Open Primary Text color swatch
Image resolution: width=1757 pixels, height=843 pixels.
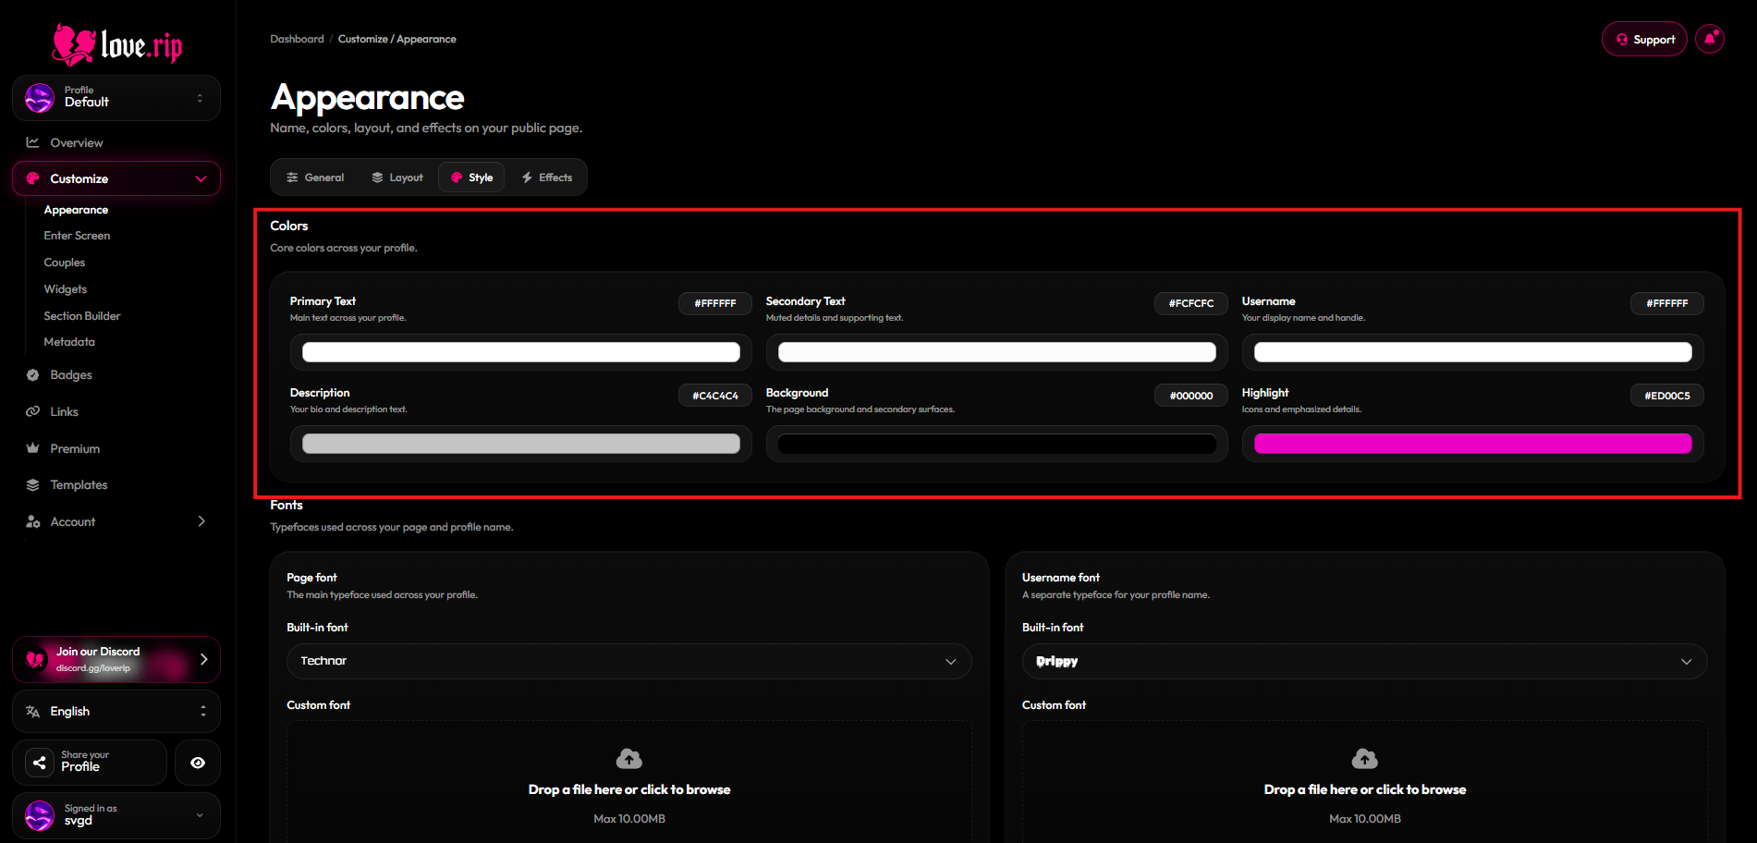(x=521, y=352)
